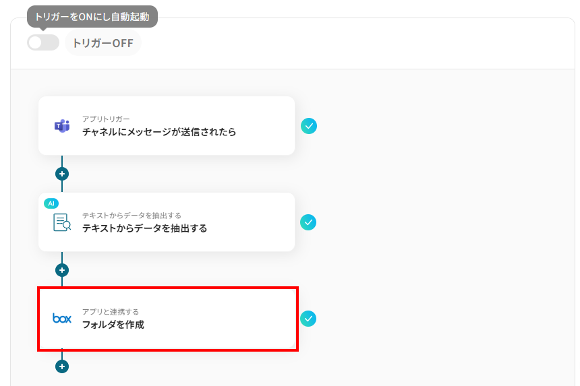The image size is (580, 386).
Task: Click the checkmark beside the data extraction step
Action: (308, 222)
